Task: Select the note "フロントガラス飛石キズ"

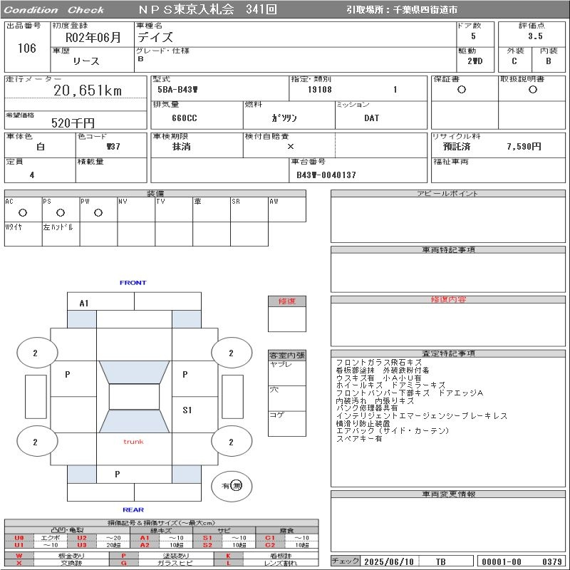Action: click(x=379, y=363)
